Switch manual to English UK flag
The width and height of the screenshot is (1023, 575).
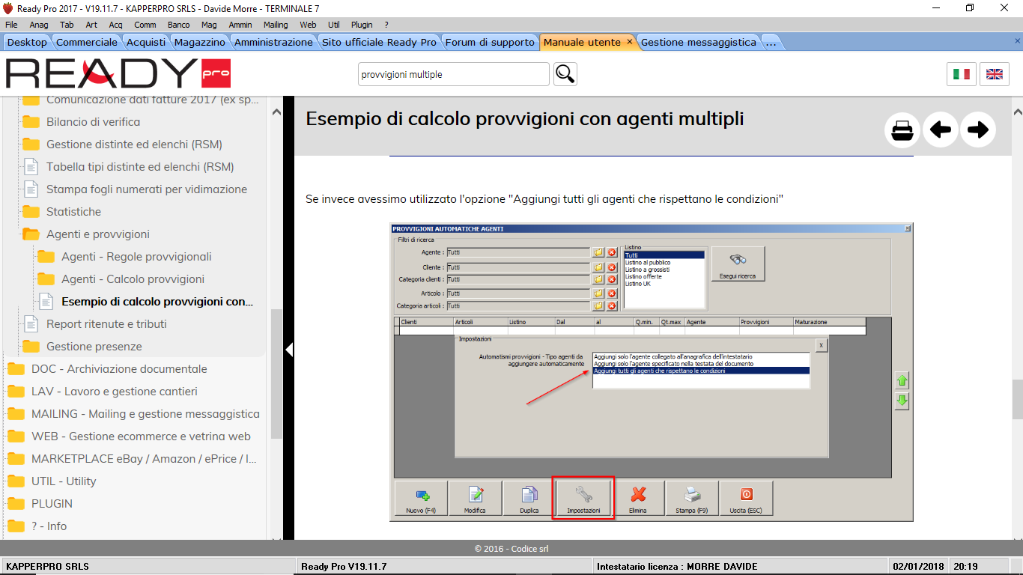[995, 74]
